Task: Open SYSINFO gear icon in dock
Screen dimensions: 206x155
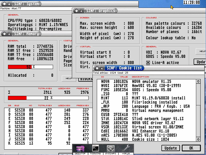Action: (x=111, y=149)
